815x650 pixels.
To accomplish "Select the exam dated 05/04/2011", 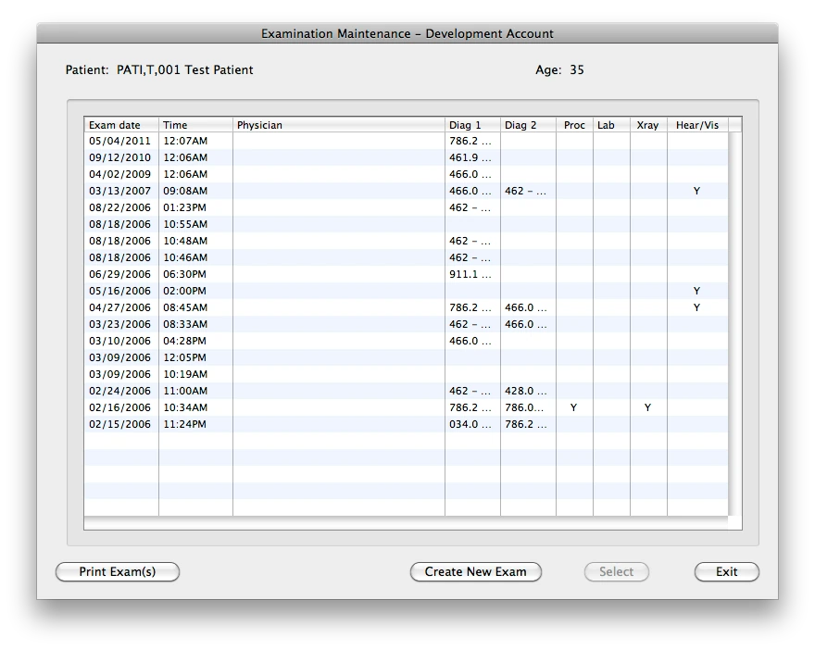I will (278, 141).
